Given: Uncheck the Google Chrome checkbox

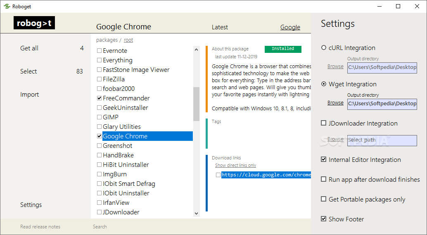Looking at the screenshot, I should (100, 136).
